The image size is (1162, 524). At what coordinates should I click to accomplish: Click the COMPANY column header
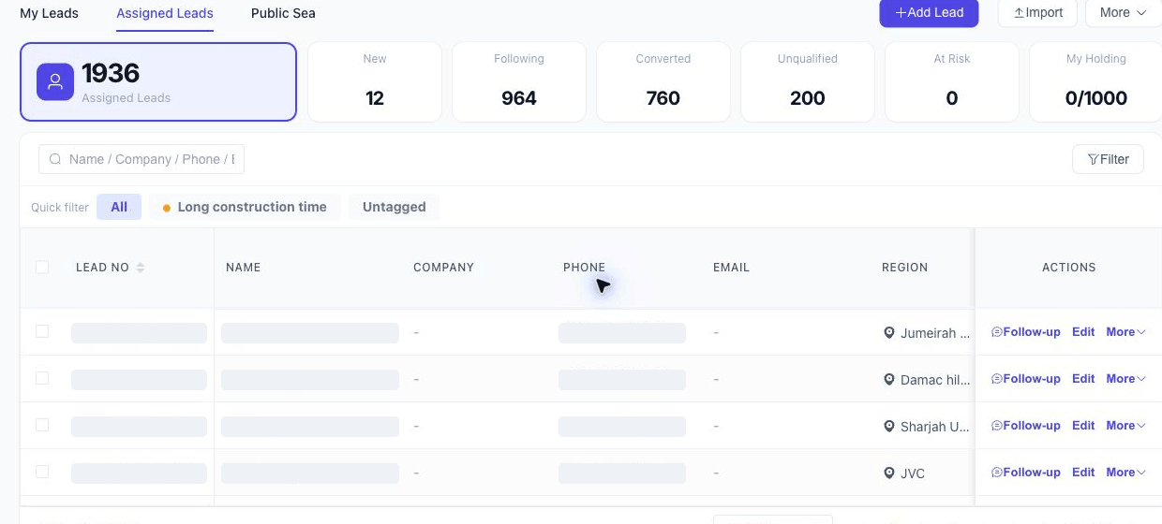click(443, 268)
